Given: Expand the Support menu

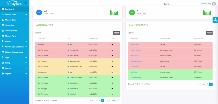Looking at the screenshot, I should pyautogui.click(x=15, y=74).
